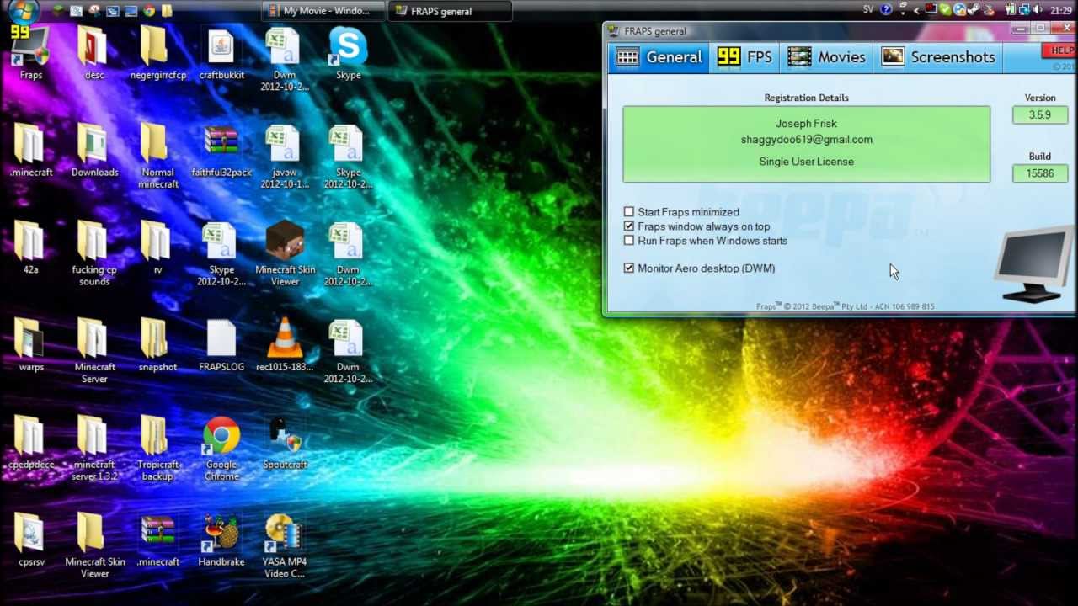Switch to My Movie taskbar window

click(x=323, y=11)
